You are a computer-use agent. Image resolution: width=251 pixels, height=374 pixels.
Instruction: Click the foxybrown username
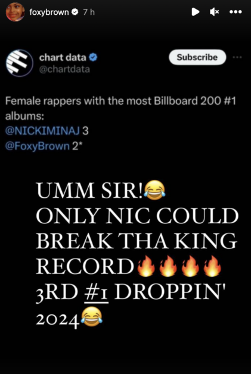click(49, 12)
